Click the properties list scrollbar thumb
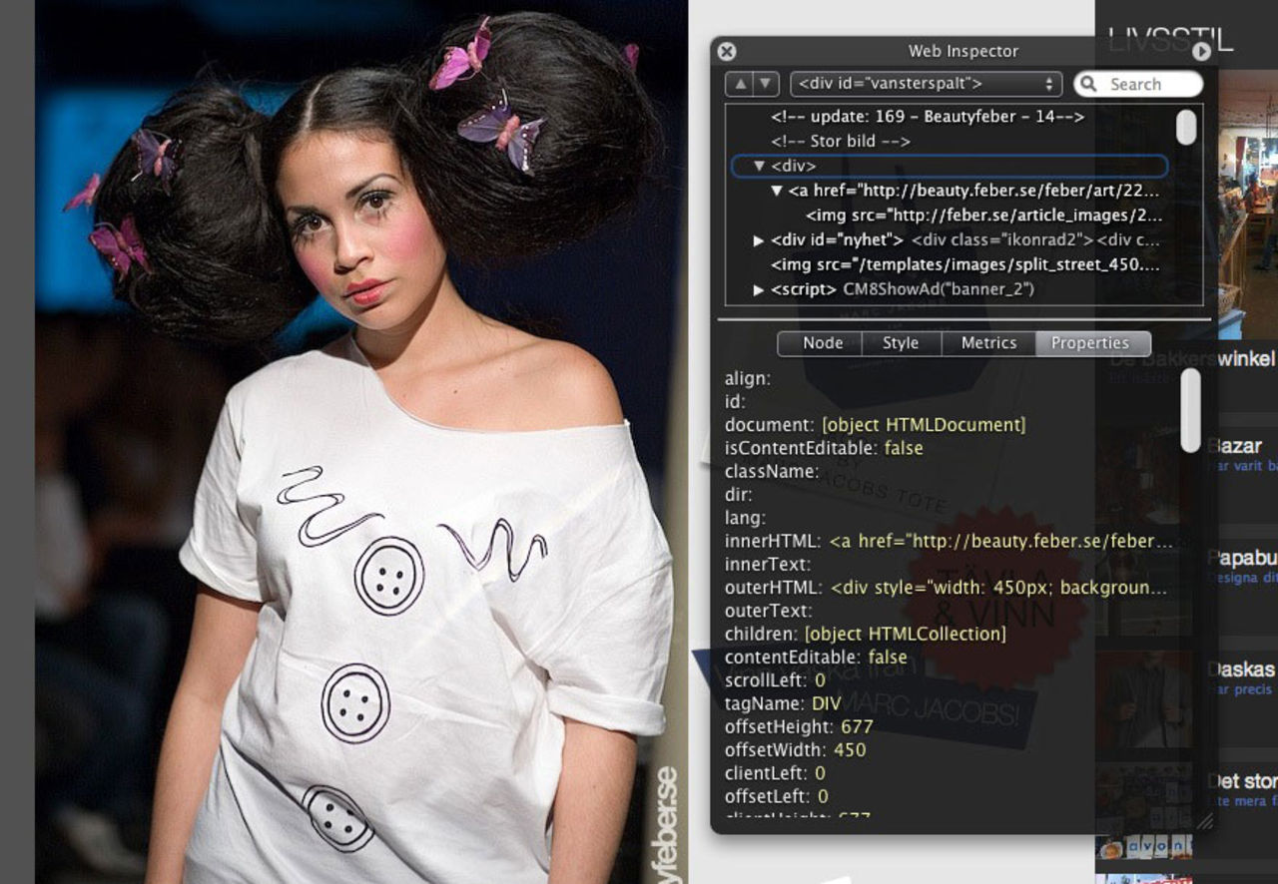Image resolution: width=1278 pixels, height=884 pixels. 1190,409
